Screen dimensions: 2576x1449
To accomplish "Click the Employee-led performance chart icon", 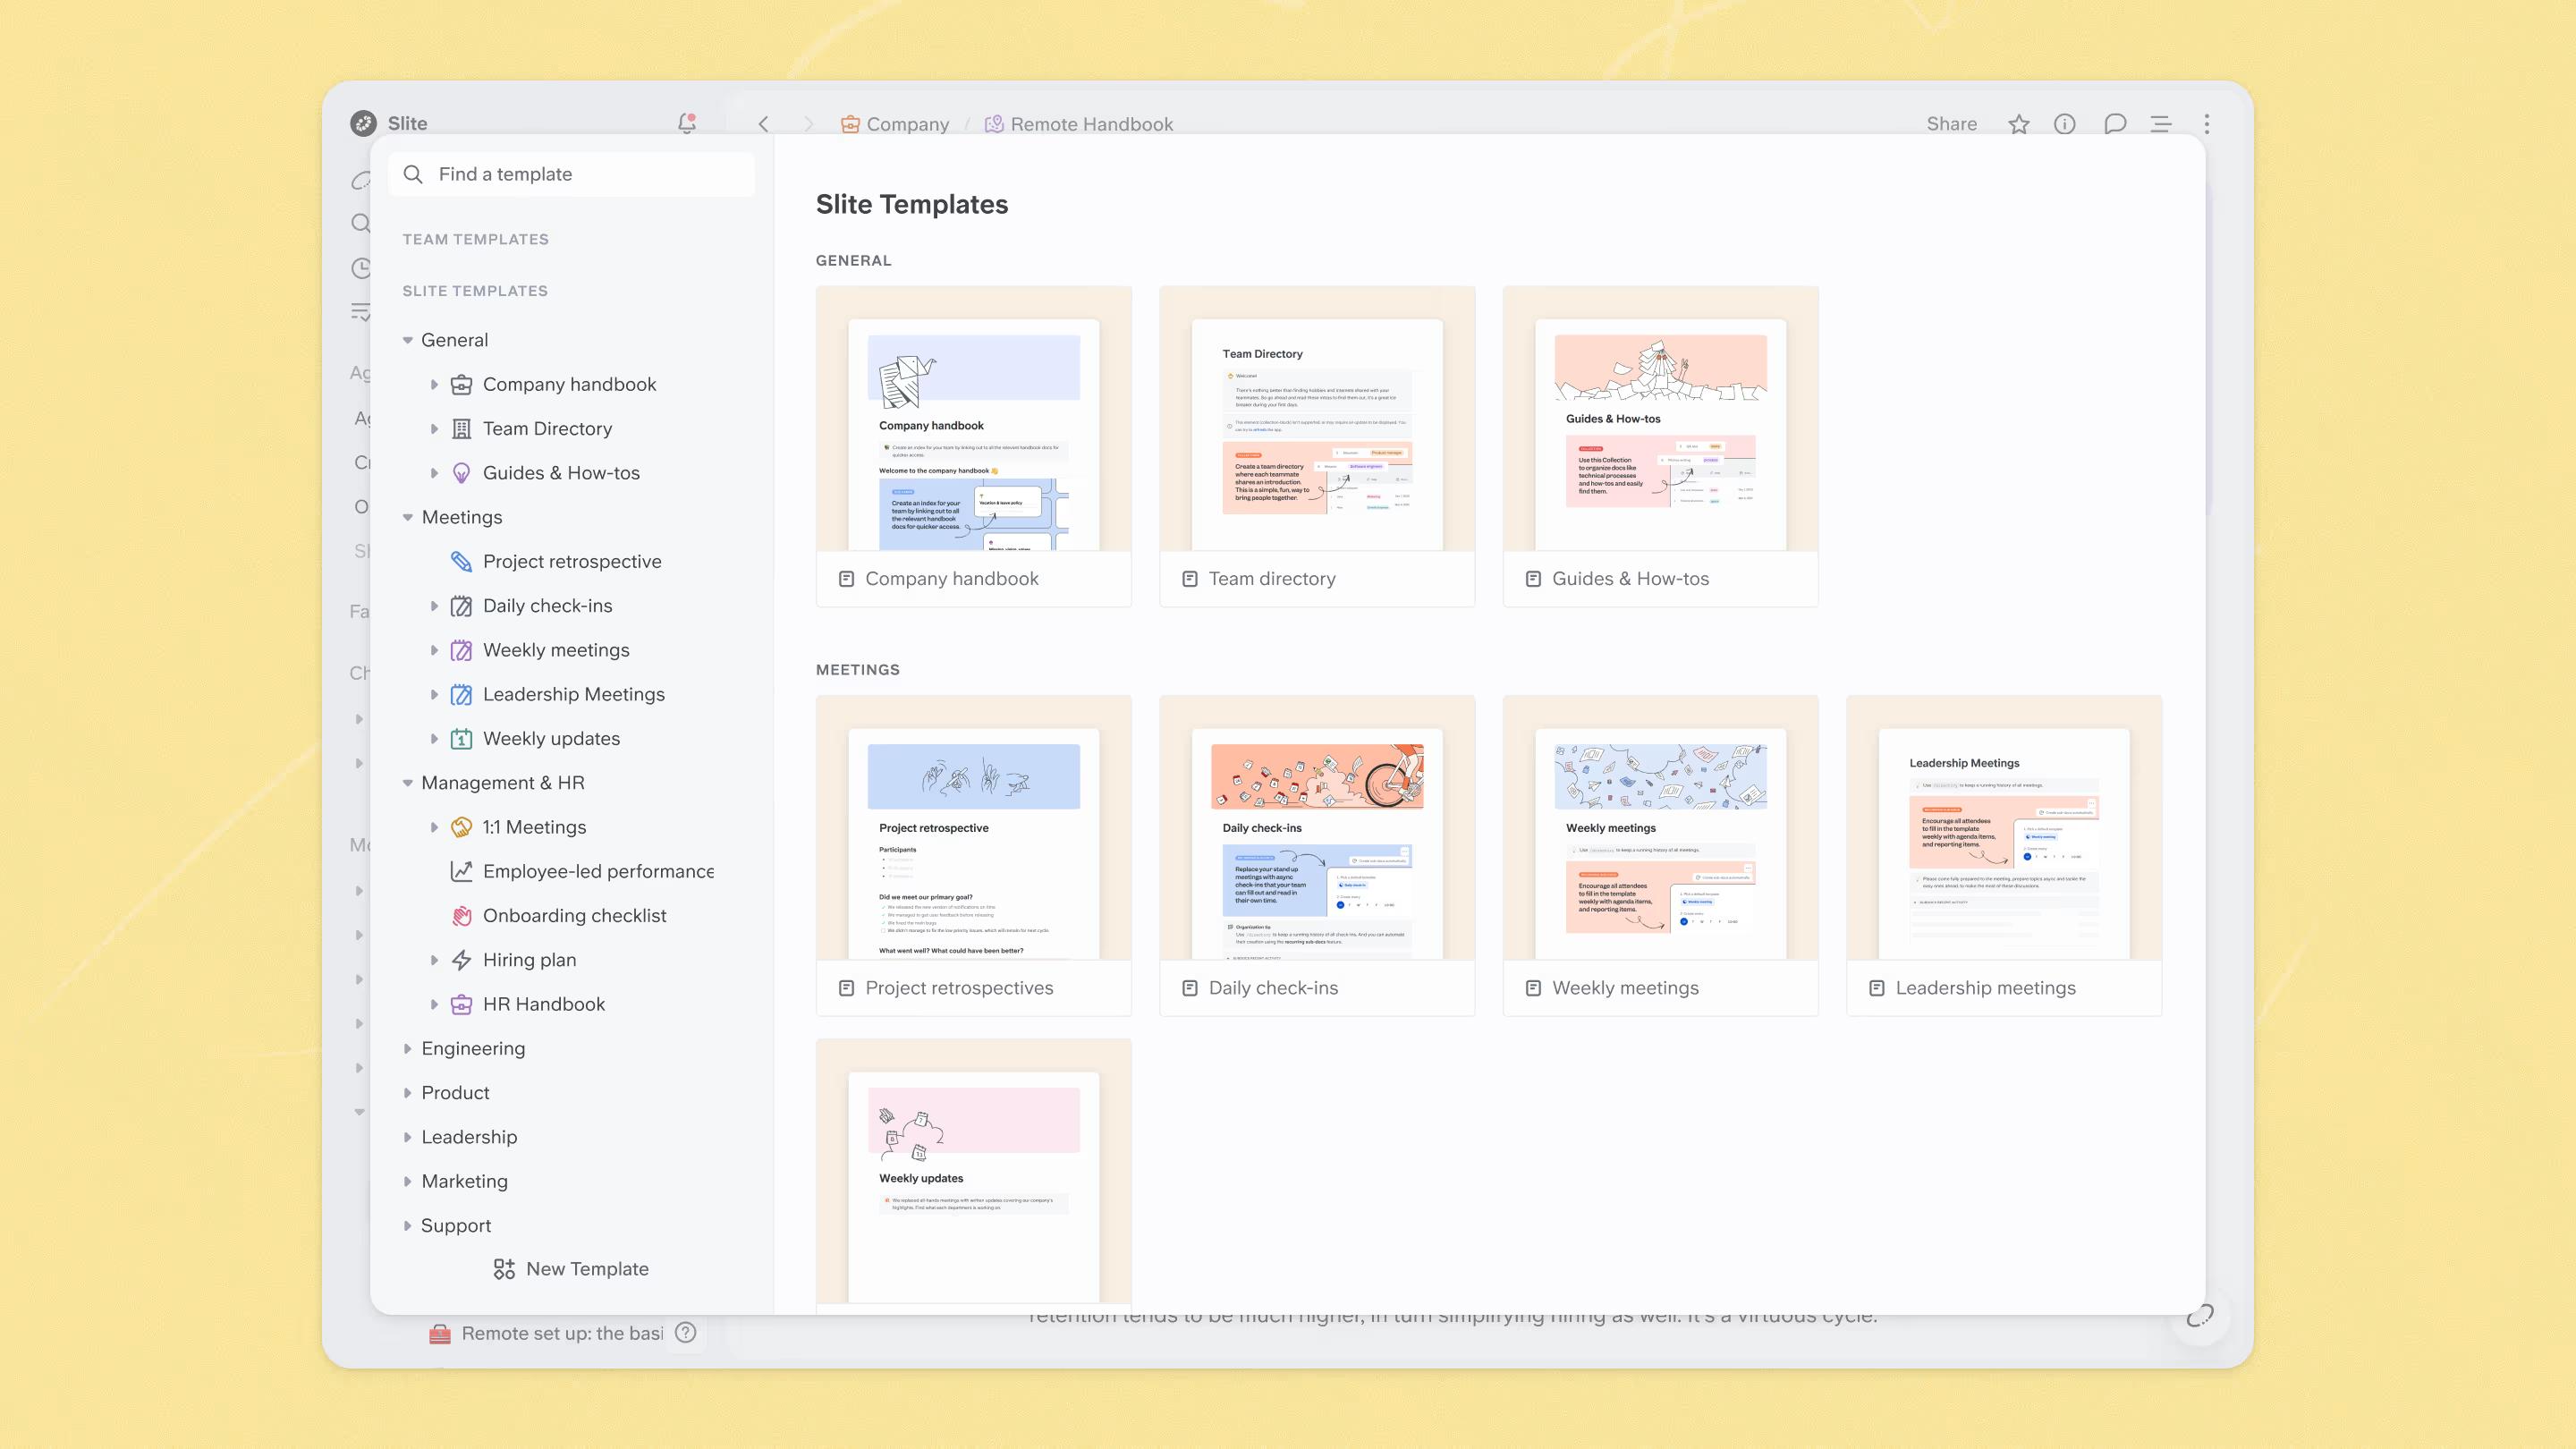I will point(461,871).
